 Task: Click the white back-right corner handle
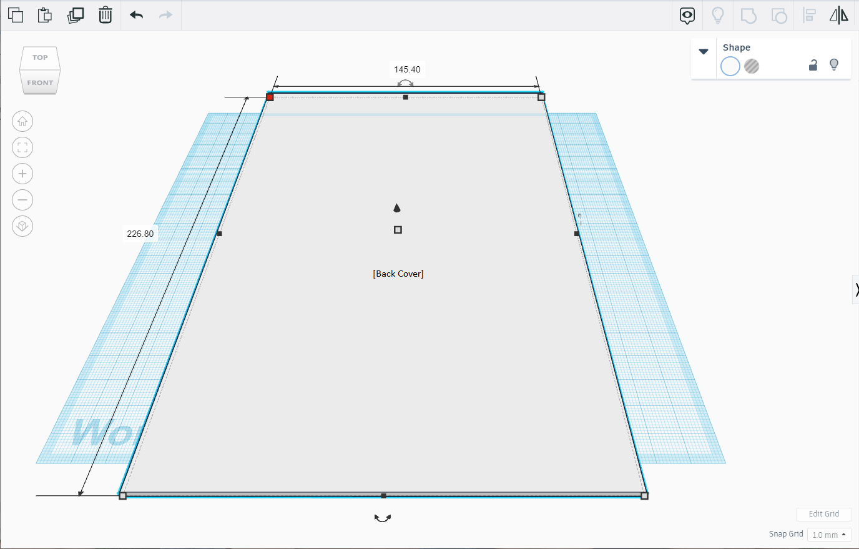coord(541,97)
